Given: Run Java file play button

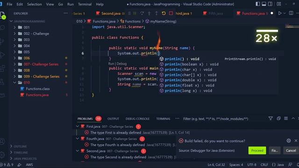Looking at the screenshot, I should [279, 13].
